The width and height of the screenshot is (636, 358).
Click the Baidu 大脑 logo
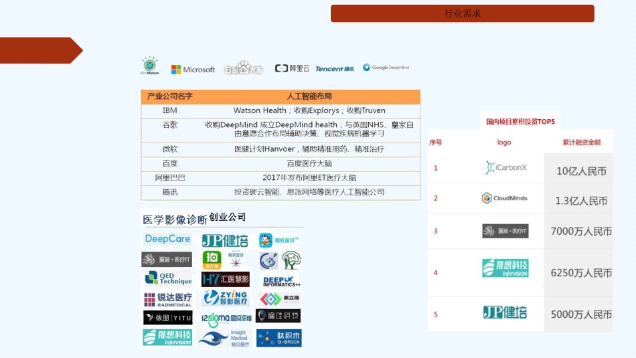click(x=244, y=68)
